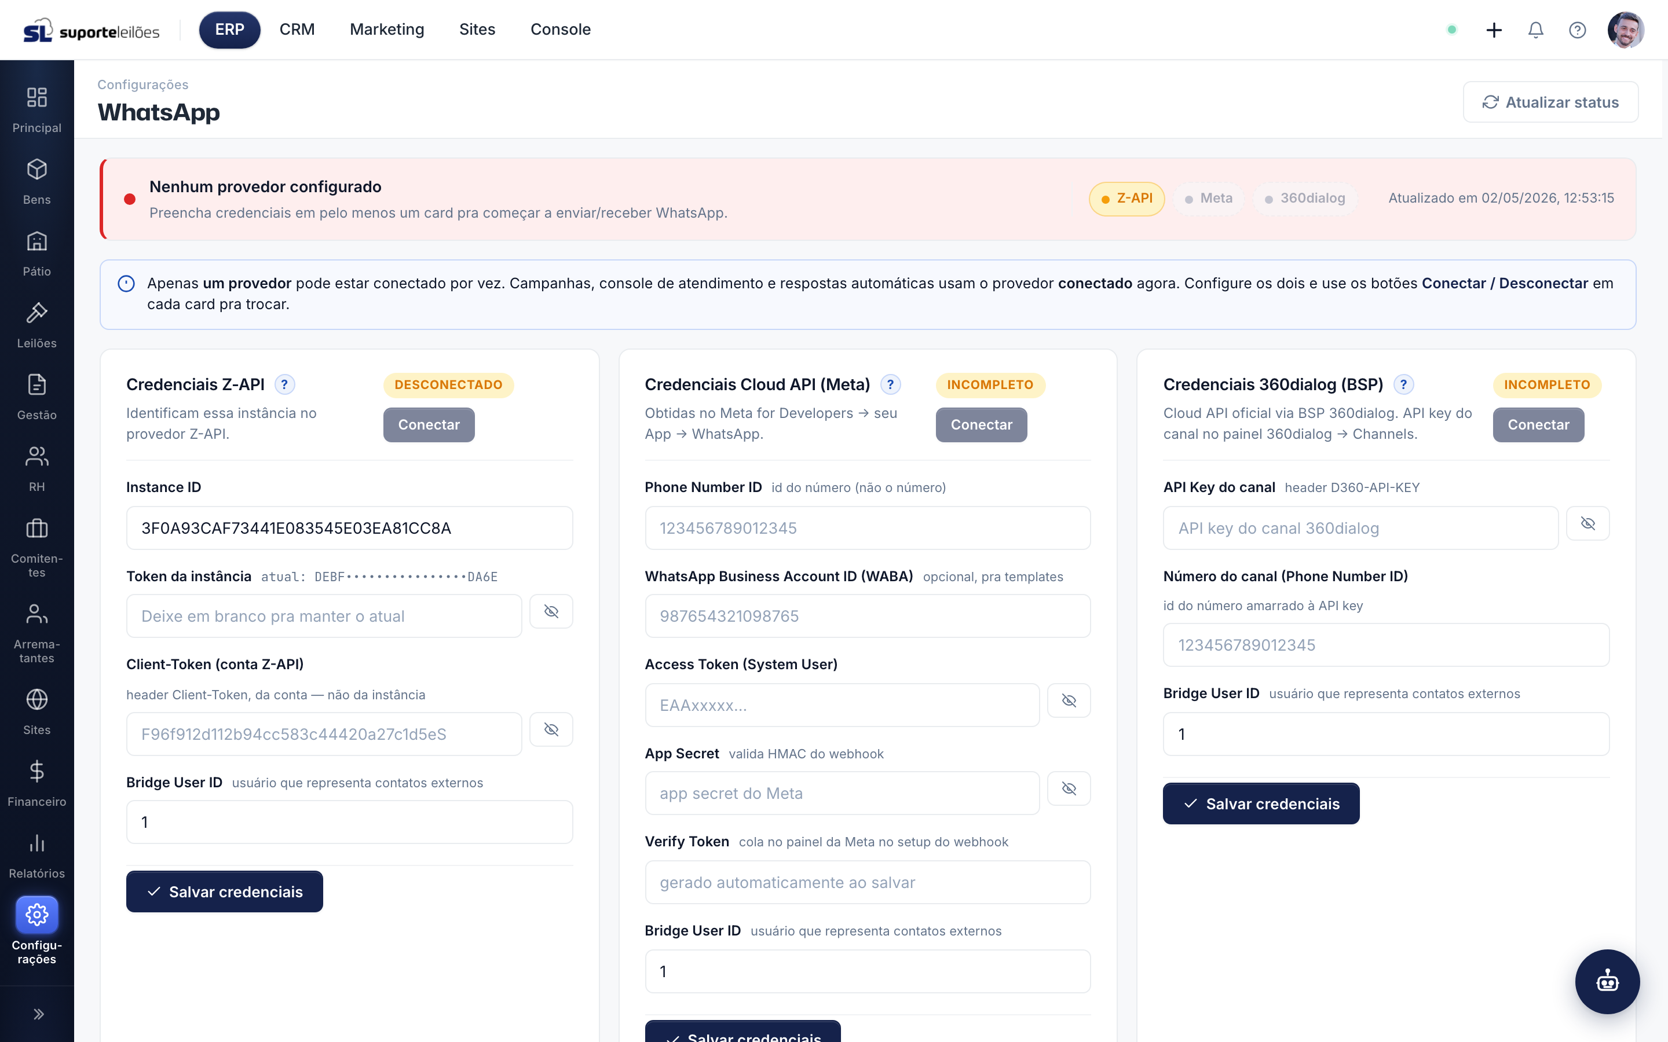Focus the Token da instância input
Screen dimensions: 1668x1042
coord(324,616)
